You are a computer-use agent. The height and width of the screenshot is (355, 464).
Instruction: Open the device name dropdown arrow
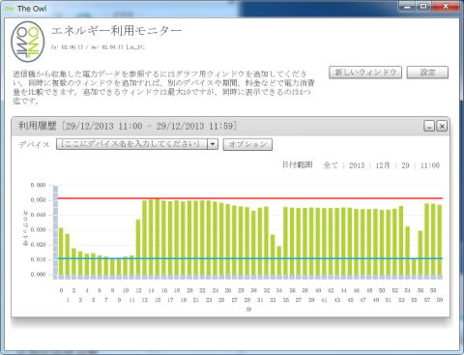coord(213,144)
